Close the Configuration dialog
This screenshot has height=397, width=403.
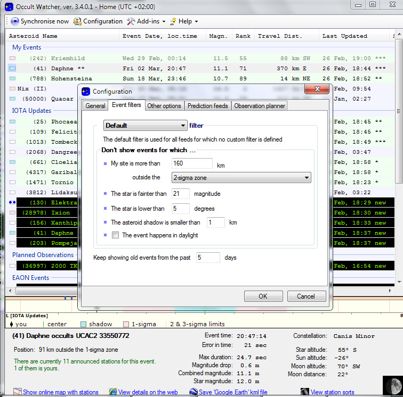[317, 89]
